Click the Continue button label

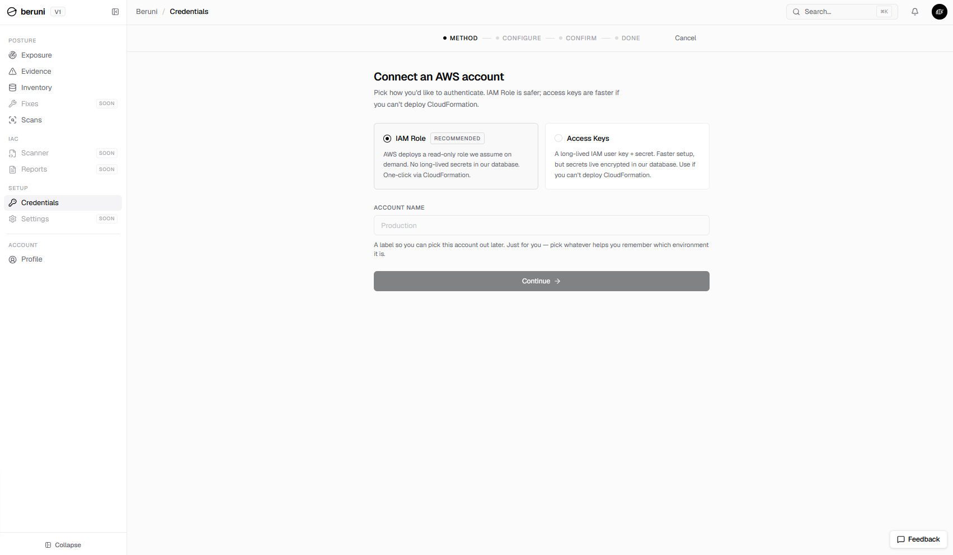click(536, 281)
